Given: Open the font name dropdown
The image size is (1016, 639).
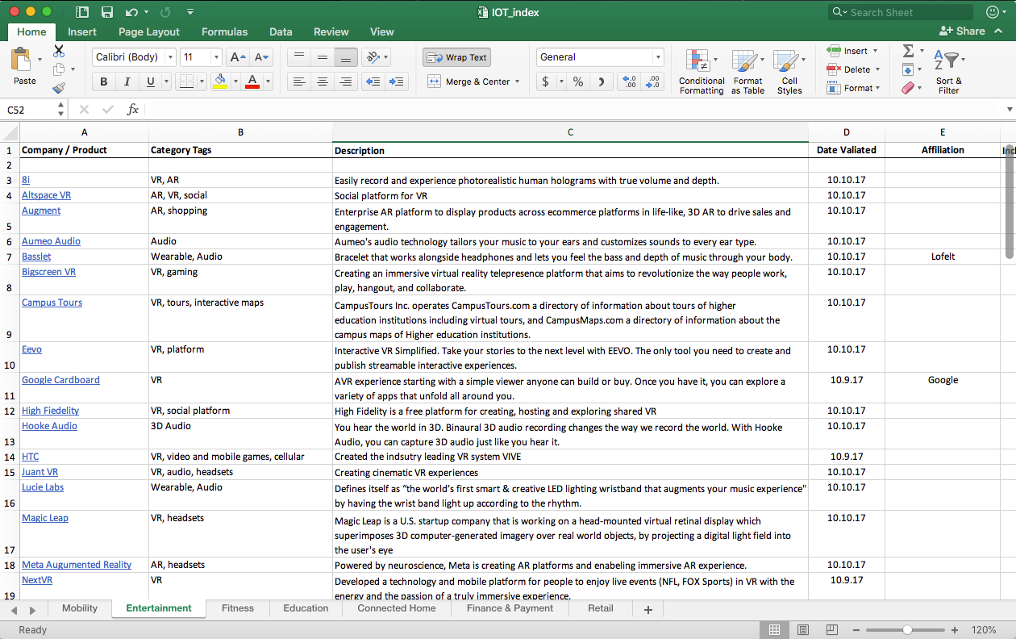Looking at the screenshot, I should click(169, 57).
